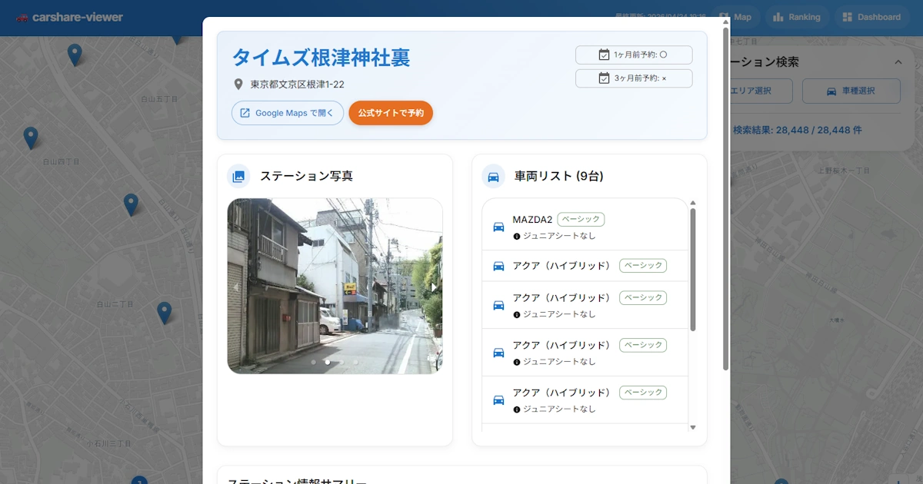This screenshot has height=484, width=923.
Task: Click the orange 公式サイトで予約 button
Action: coord(391,113)
